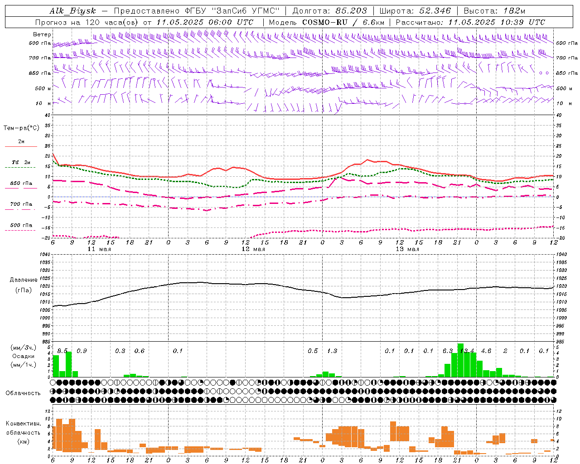Click the "8.5" precipitation value

(x=63, y=351)
